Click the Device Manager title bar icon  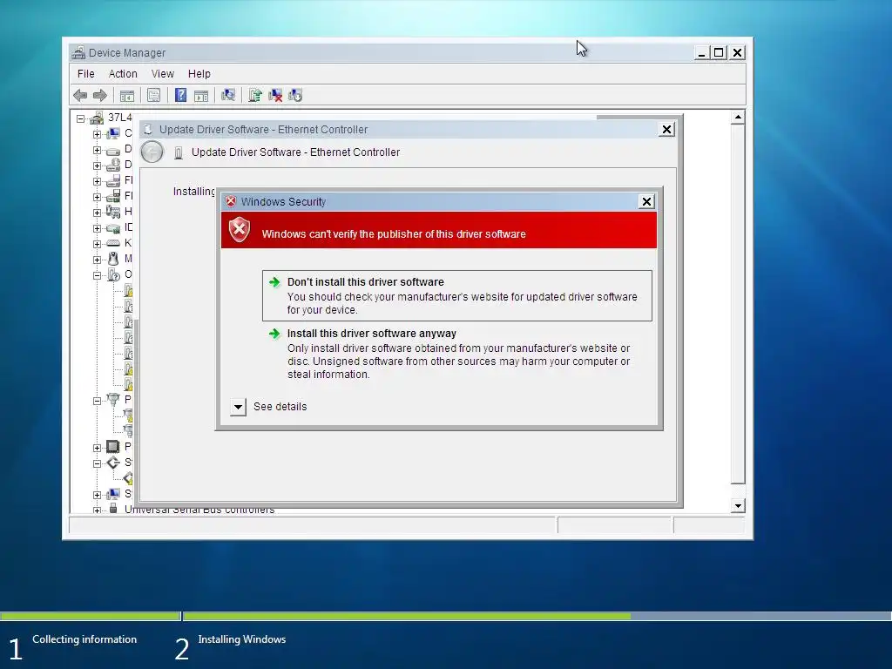point(78,53)
